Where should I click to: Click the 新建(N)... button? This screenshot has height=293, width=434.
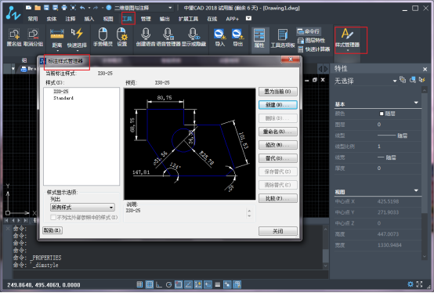[x=278, y=105]
